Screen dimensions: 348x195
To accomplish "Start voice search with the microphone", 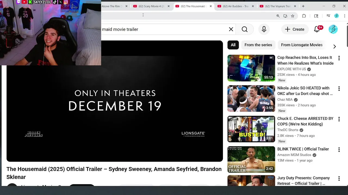I will click(x=264, y=29).
